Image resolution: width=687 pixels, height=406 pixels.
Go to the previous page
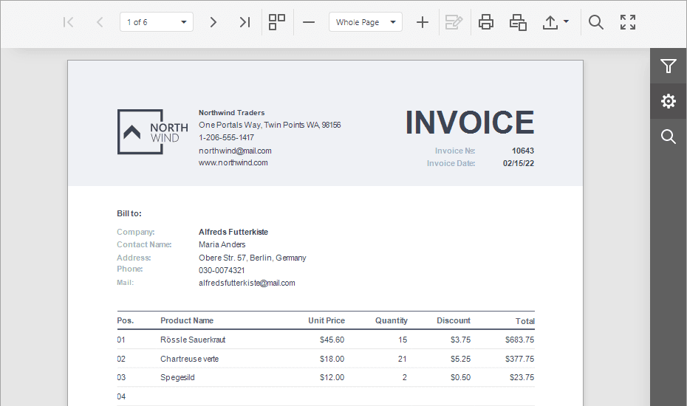click(100, 22)
